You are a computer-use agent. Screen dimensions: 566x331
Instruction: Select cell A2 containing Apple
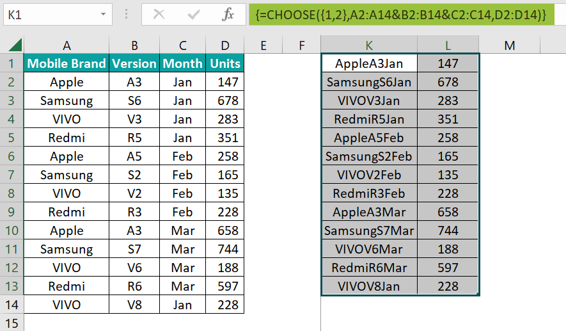point(67,82)
